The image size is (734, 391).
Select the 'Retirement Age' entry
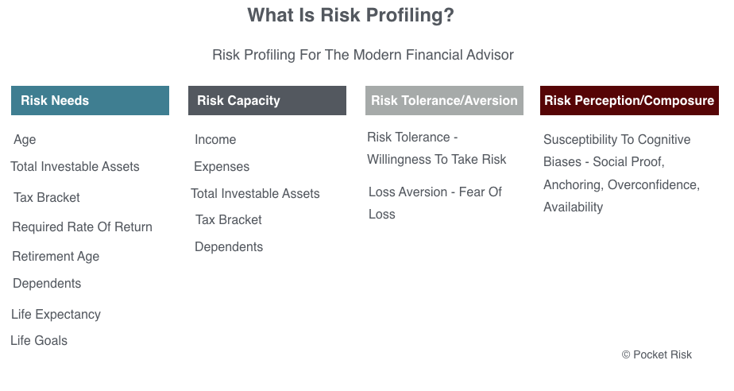click(56, 256)
